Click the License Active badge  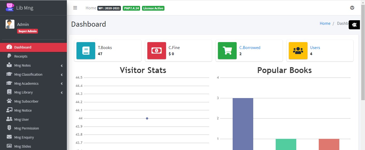[153, 8]
